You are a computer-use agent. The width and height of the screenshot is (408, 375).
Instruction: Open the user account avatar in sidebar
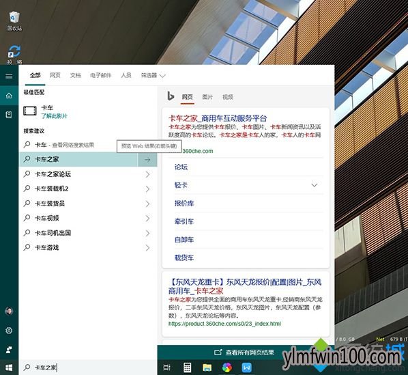tap(9, 311)
